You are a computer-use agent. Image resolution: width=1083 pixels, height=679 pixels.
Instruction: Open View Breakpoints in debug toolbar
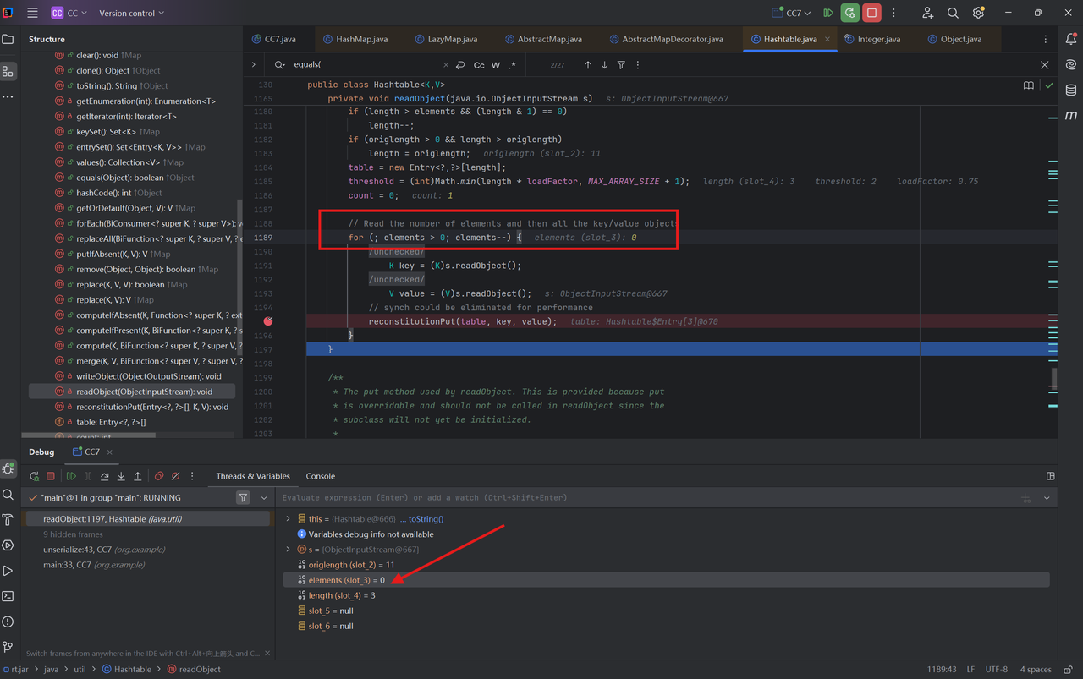pos(159,476)
